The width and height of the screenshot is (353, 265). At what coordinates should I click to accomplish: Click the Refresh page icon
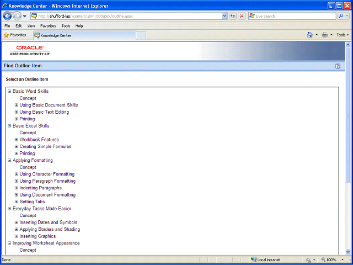(233, 16)
